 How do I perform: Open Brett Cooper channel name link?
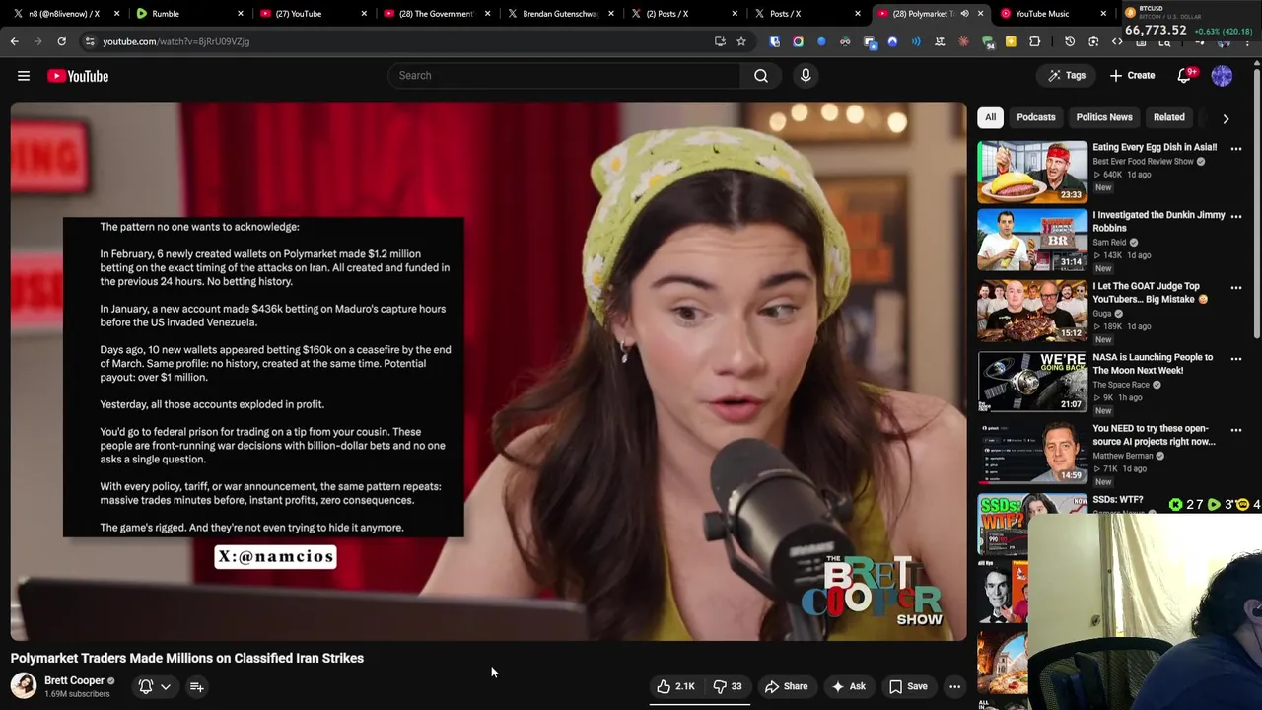coord(74,680)
